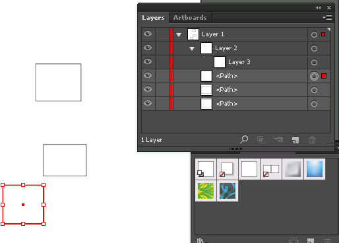Viewport: 339px width, 243px height.
Task: Hide Layer 1 using its eye icon
Action: (148, 34)
